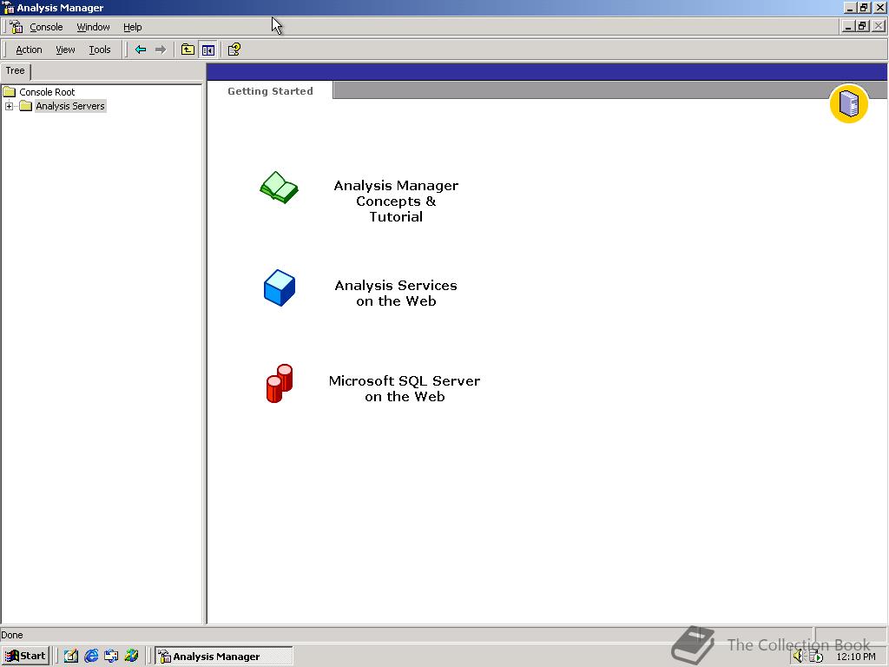This screenshot has height=667, width=889.
Task: Click the Console Root folder icon
Action: click(x=9, y=92)
